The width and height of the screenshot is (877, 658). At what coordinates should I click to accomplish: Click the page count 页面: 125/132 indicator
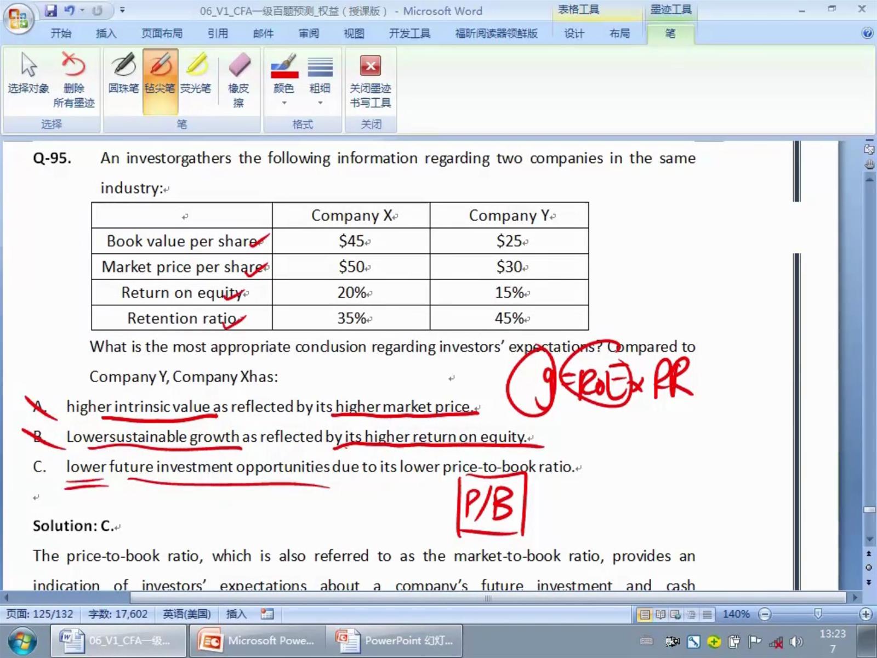coord(39,614)
